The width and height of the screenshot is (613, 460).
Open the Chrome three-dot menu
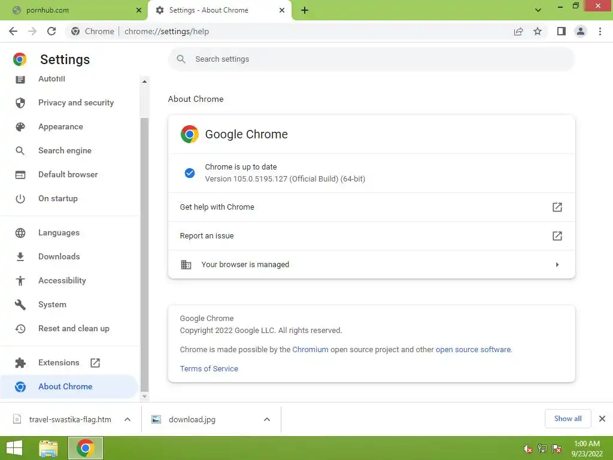[600, 31]
